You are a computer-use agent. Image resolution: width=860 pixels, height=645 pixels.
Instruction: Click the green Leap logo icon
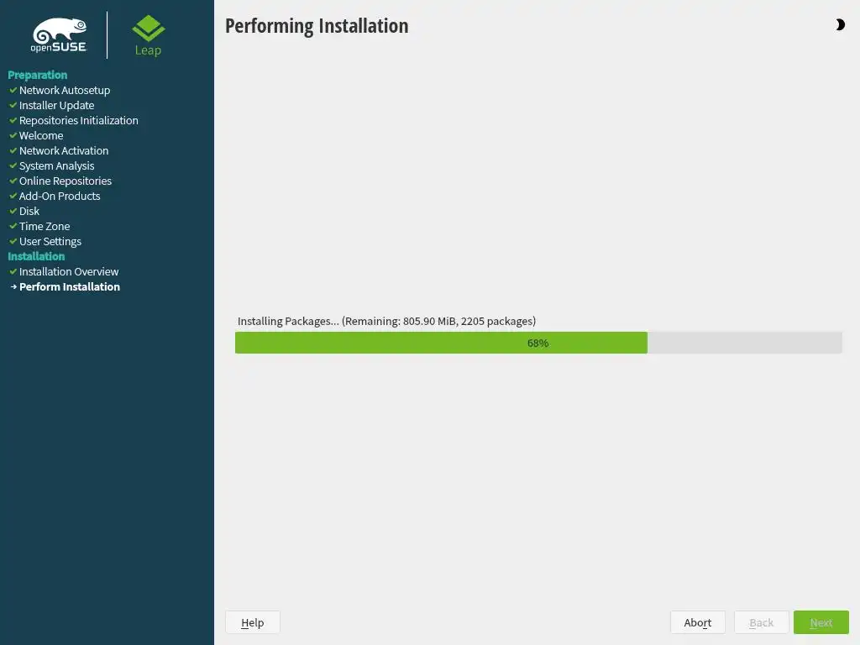[148, 29]
